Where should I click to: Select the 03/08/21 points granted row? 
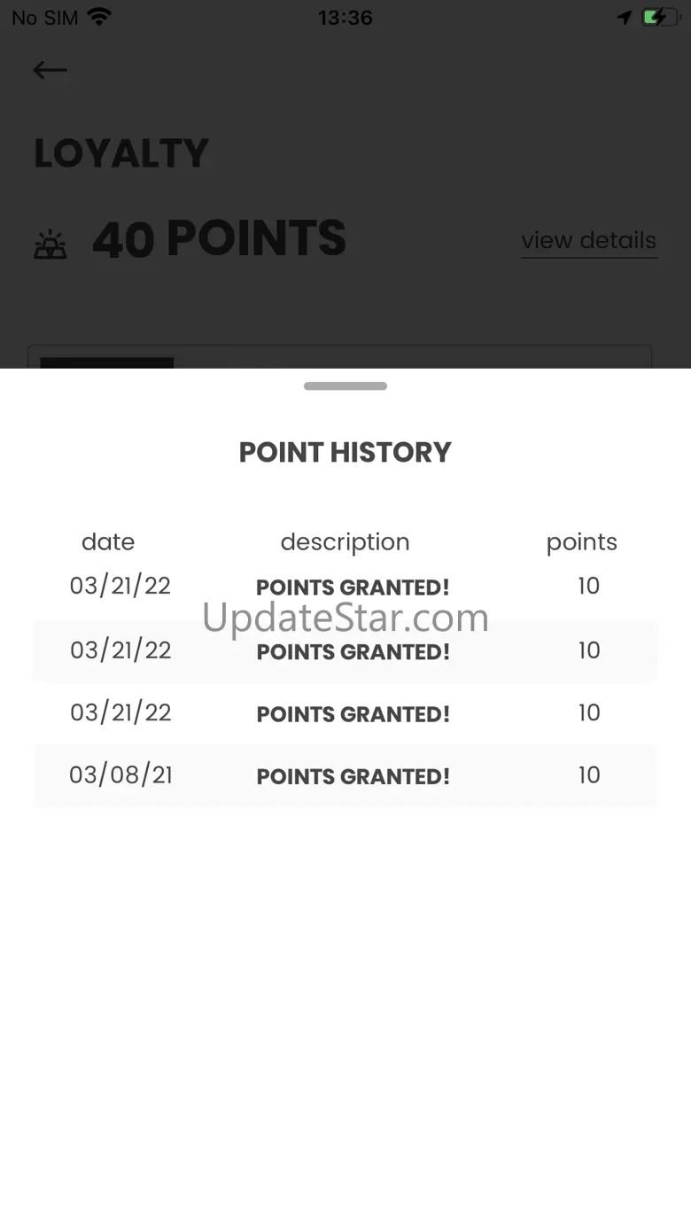(345, 775)
